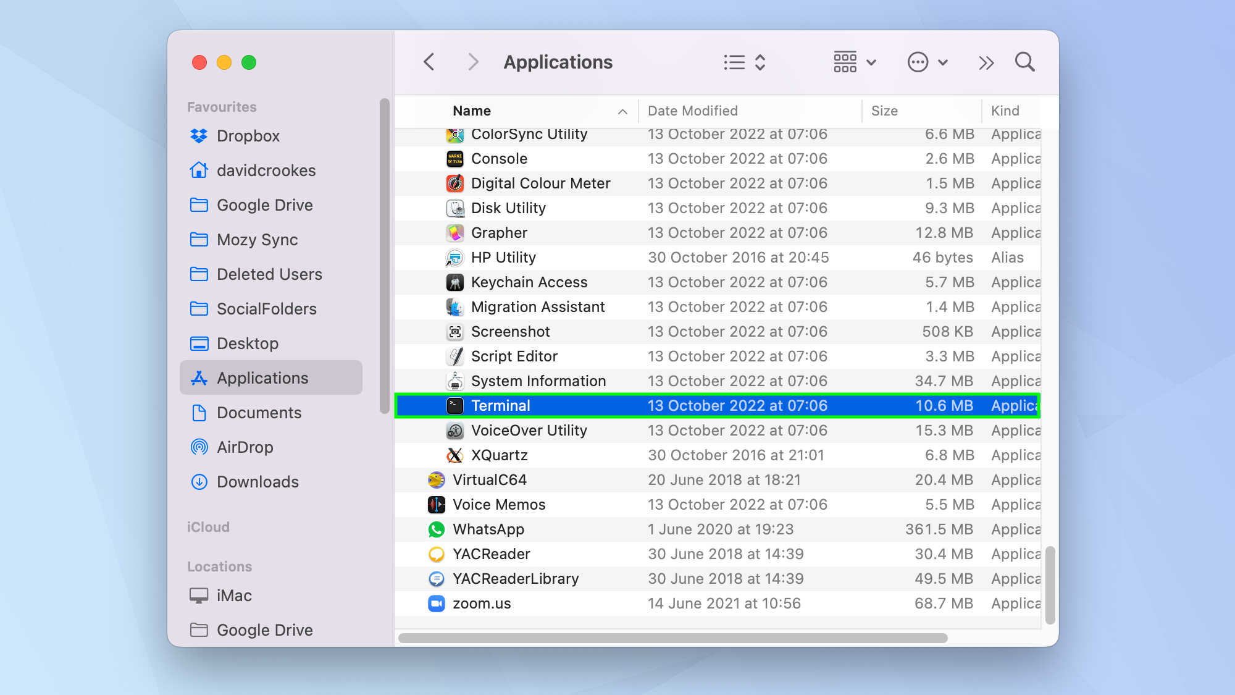The width and height of the screenshot is (1235, 695).
Task: Click the search magnifier in the toolbar
Action: tap(1024, 62)
